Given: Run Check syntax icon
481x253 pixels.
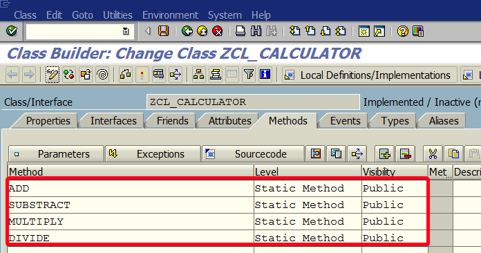Looking at the screenshot, I should pyautogui.click(x=125, y=75).
